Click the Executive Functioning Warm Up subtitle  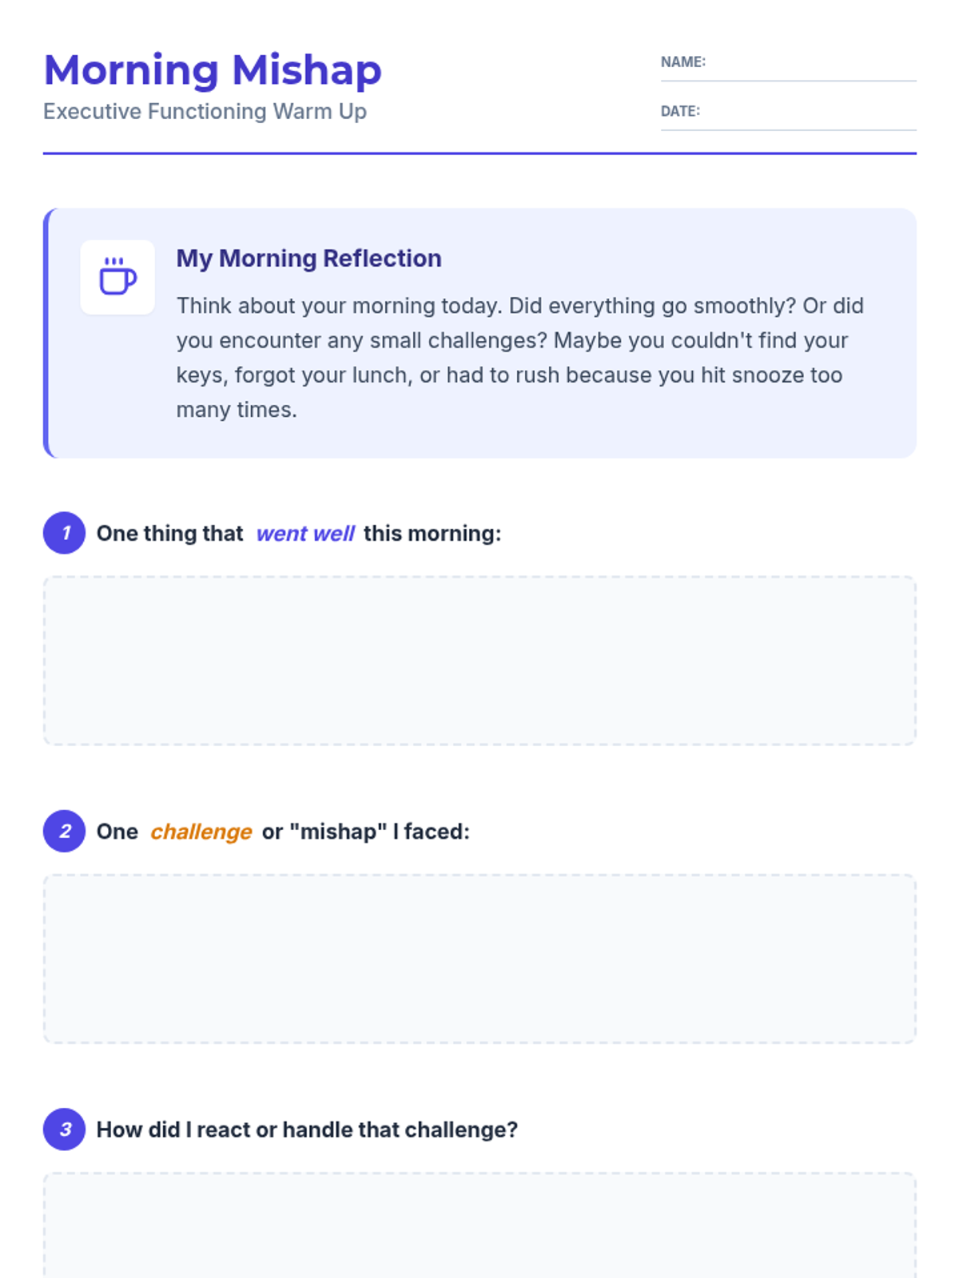[x=205, y=111]
